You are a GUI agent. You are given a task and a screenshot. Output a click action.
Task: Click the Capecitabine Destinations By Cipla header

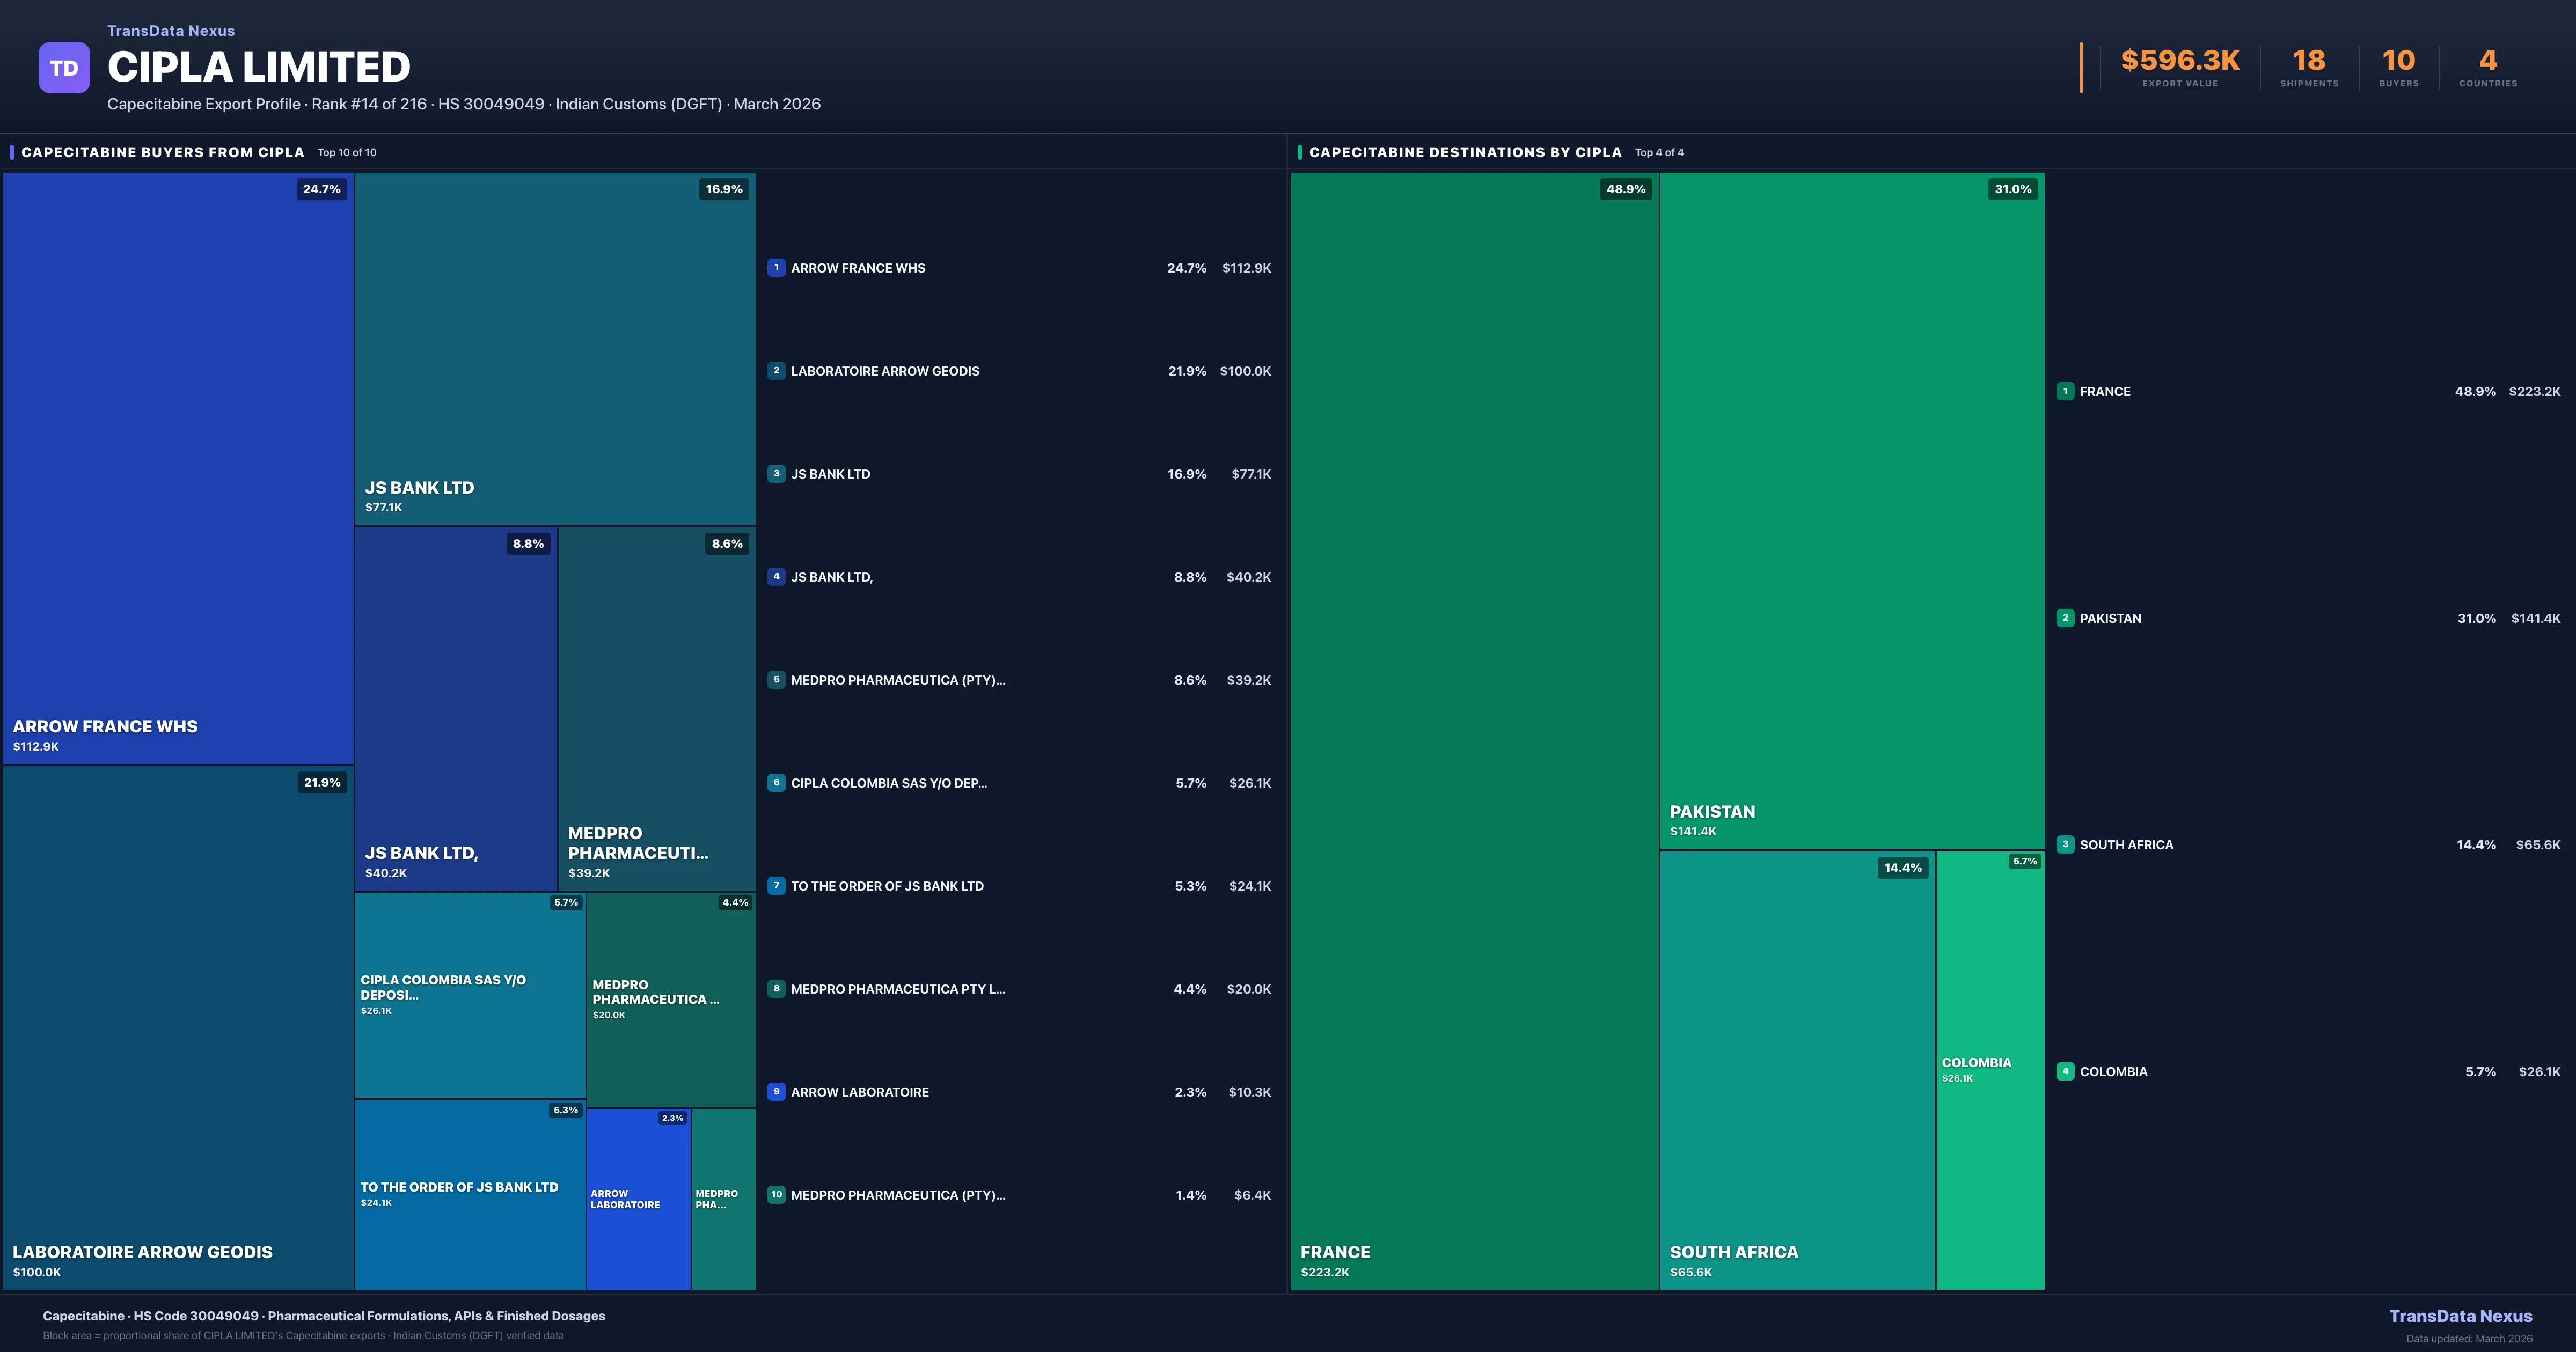click(1465, 153)
